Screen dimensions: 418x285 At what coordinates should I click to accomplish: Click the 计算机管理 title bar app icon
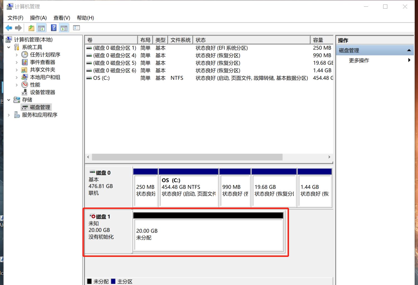point(10,6)
